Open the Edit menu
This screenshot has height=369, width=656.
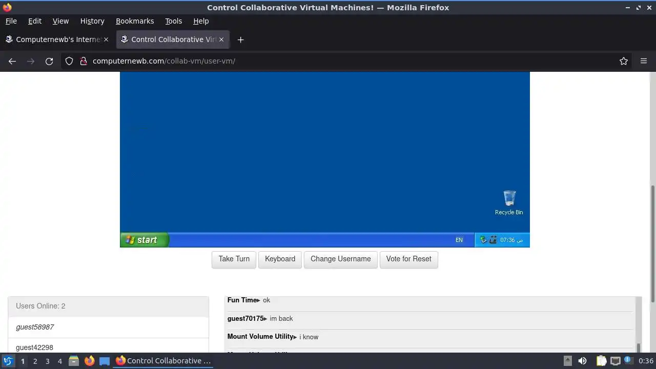[35, 21]
